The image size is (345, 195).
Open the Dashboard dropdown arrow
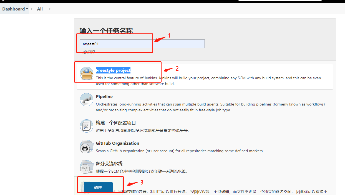pyautogui.click(x=27, y=9)
